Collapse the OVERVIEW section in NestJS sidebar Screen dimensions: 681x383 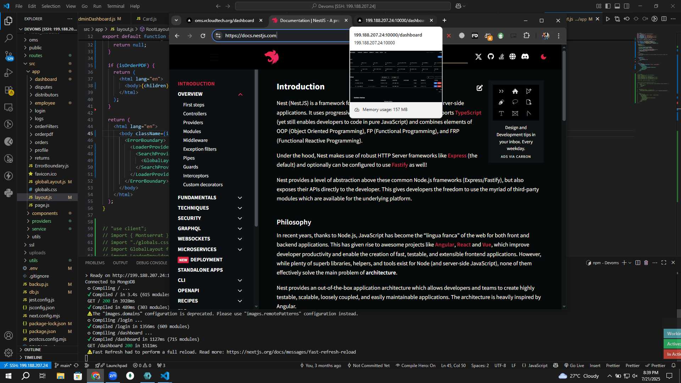240,94
